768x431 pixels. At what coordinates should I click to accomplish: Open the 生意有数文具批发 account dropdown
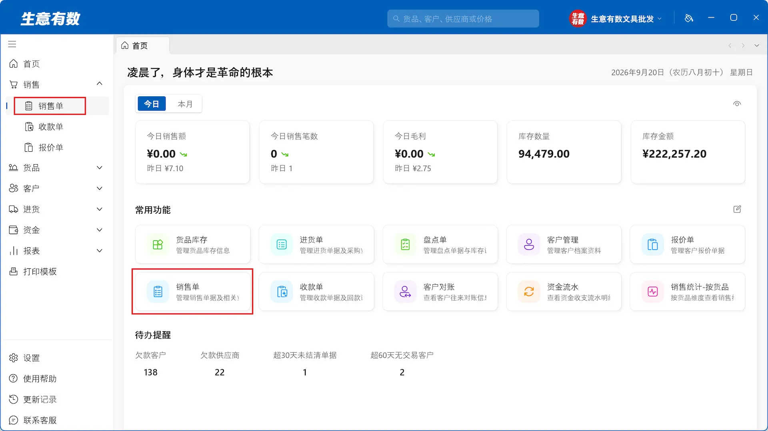615,18
